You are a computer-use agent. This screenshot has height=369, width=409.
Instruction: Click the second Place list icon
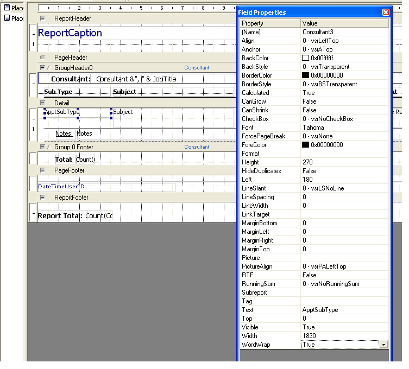click(x=7, y=18)
